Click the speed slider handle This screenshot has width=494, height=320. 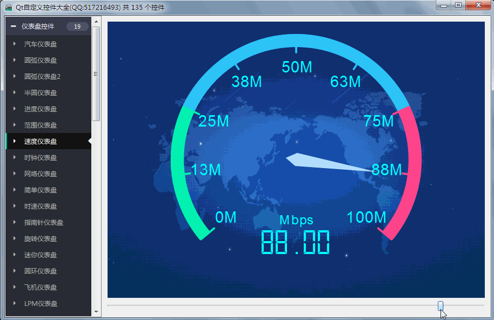(440, 306)
